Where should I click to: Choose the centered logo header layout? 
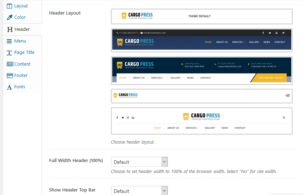pyautogui.click(x=201, y=121)
